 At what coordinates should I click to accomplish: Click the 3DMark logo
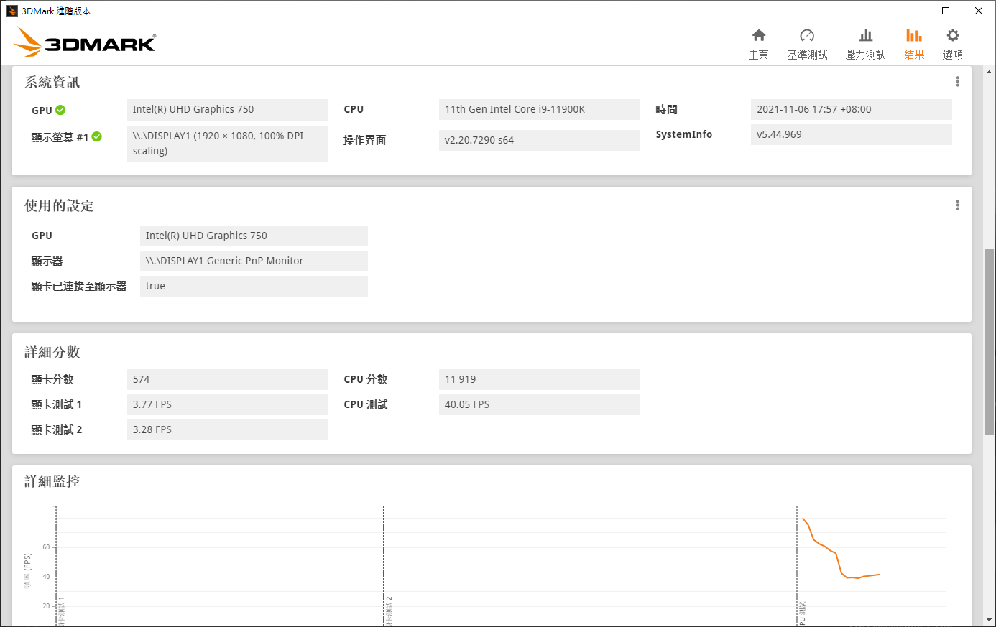click(85, 42)
